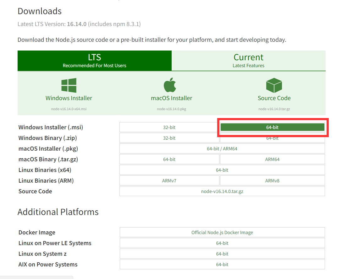Click node-v16.14.0-x64.msi filename text
Screen dimensions: 342x279
69,109
